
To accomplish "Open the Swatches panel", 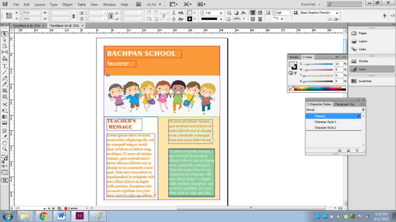I will [x=365, y=81].
